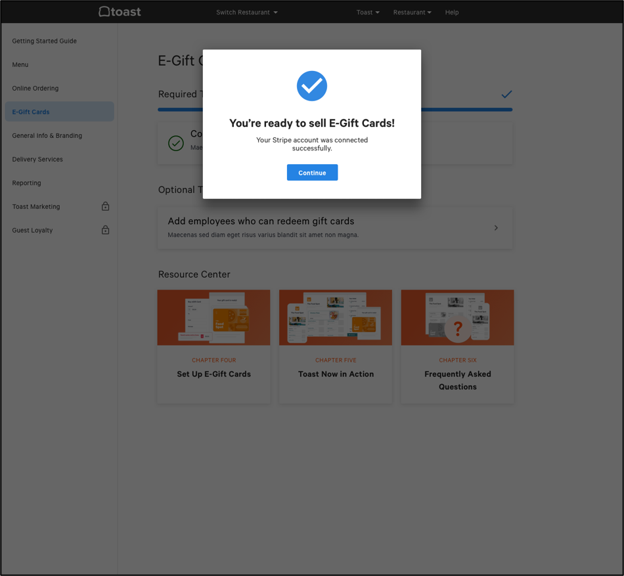Screen dimensions: 624x576
Task: Open General Info & Branding
Action: pyautogui.click(x=47, y=136)
